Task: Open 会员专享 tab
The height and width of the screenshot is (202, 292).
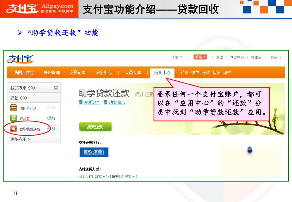Action: 133,72
